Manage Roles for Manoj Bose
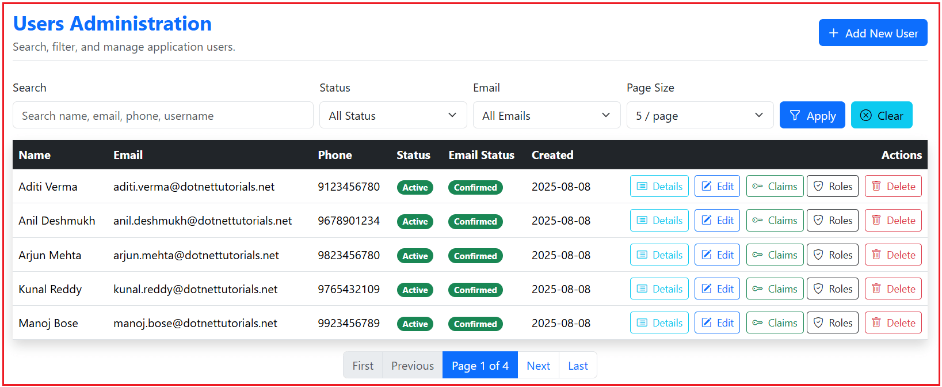 click(833, 322)
